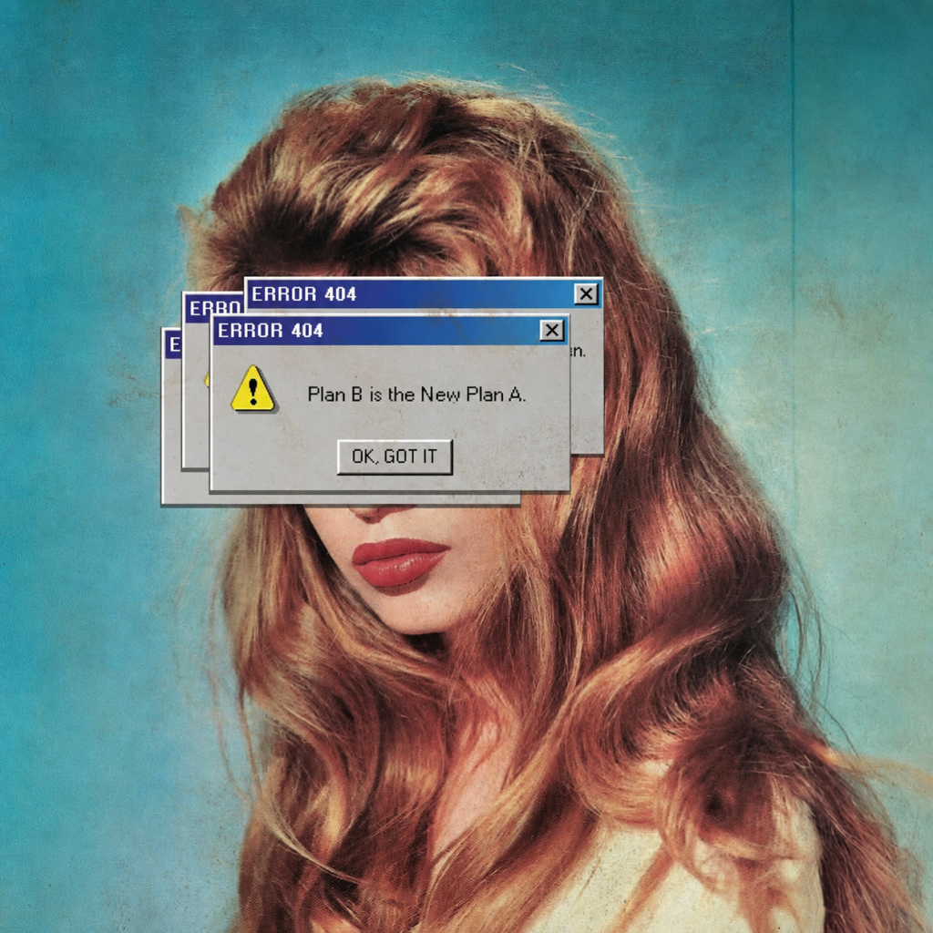
Task: Select the rear dialog's ERROR 404 title text
Action: [304, 294]
